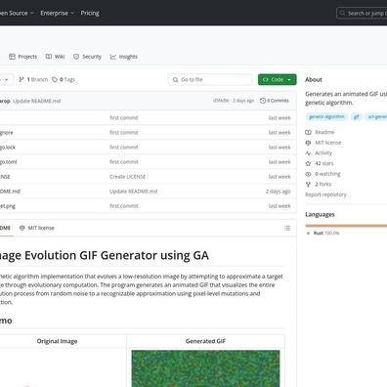Click the Rust 100.0% language entry
The height and width of the screenshot is (387, 387).
coord(322,234)
